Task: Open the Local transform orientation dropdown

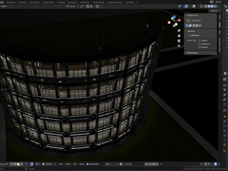Action: point(72,6)
